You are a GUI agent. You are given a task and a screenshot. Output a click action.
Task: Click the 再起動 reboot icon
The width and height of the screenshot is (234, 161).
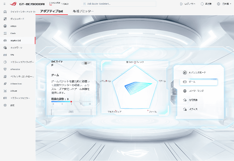(202, 4)
